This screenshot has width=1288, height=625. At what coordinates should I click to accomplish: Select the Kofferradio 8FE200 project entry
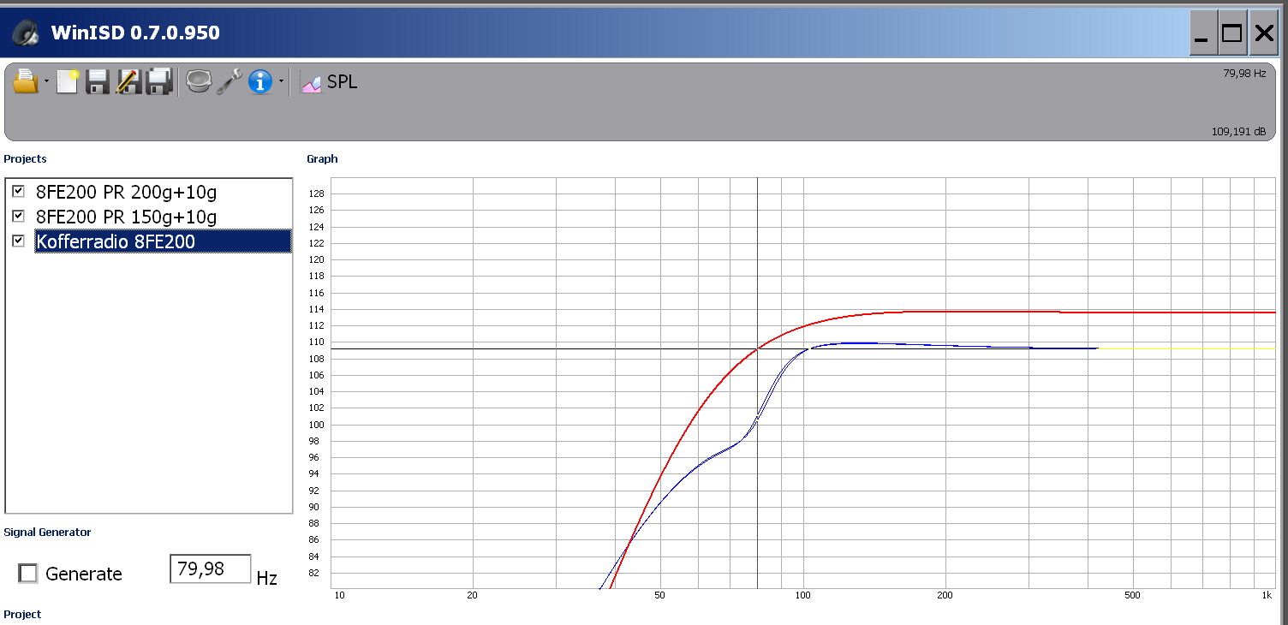[116, 241]
